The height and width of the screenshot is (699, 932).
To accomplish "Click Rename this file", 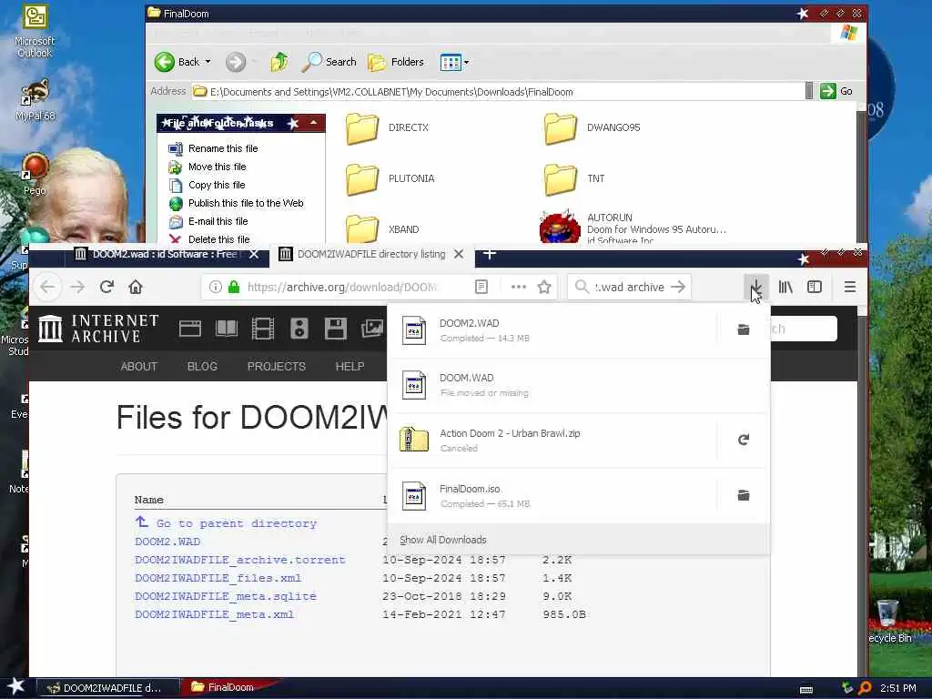I will [223, 148].
